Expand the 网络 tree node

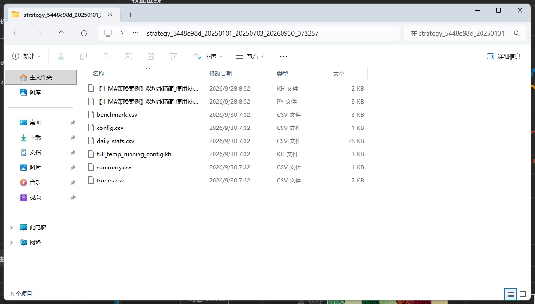click(x=12, y=242)
